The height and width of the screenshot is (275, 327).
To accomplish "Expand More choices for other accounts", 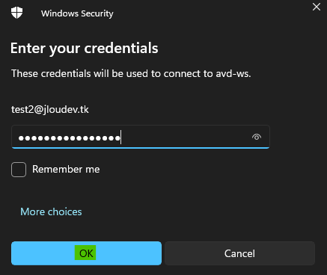I will [x=51, y=211].
